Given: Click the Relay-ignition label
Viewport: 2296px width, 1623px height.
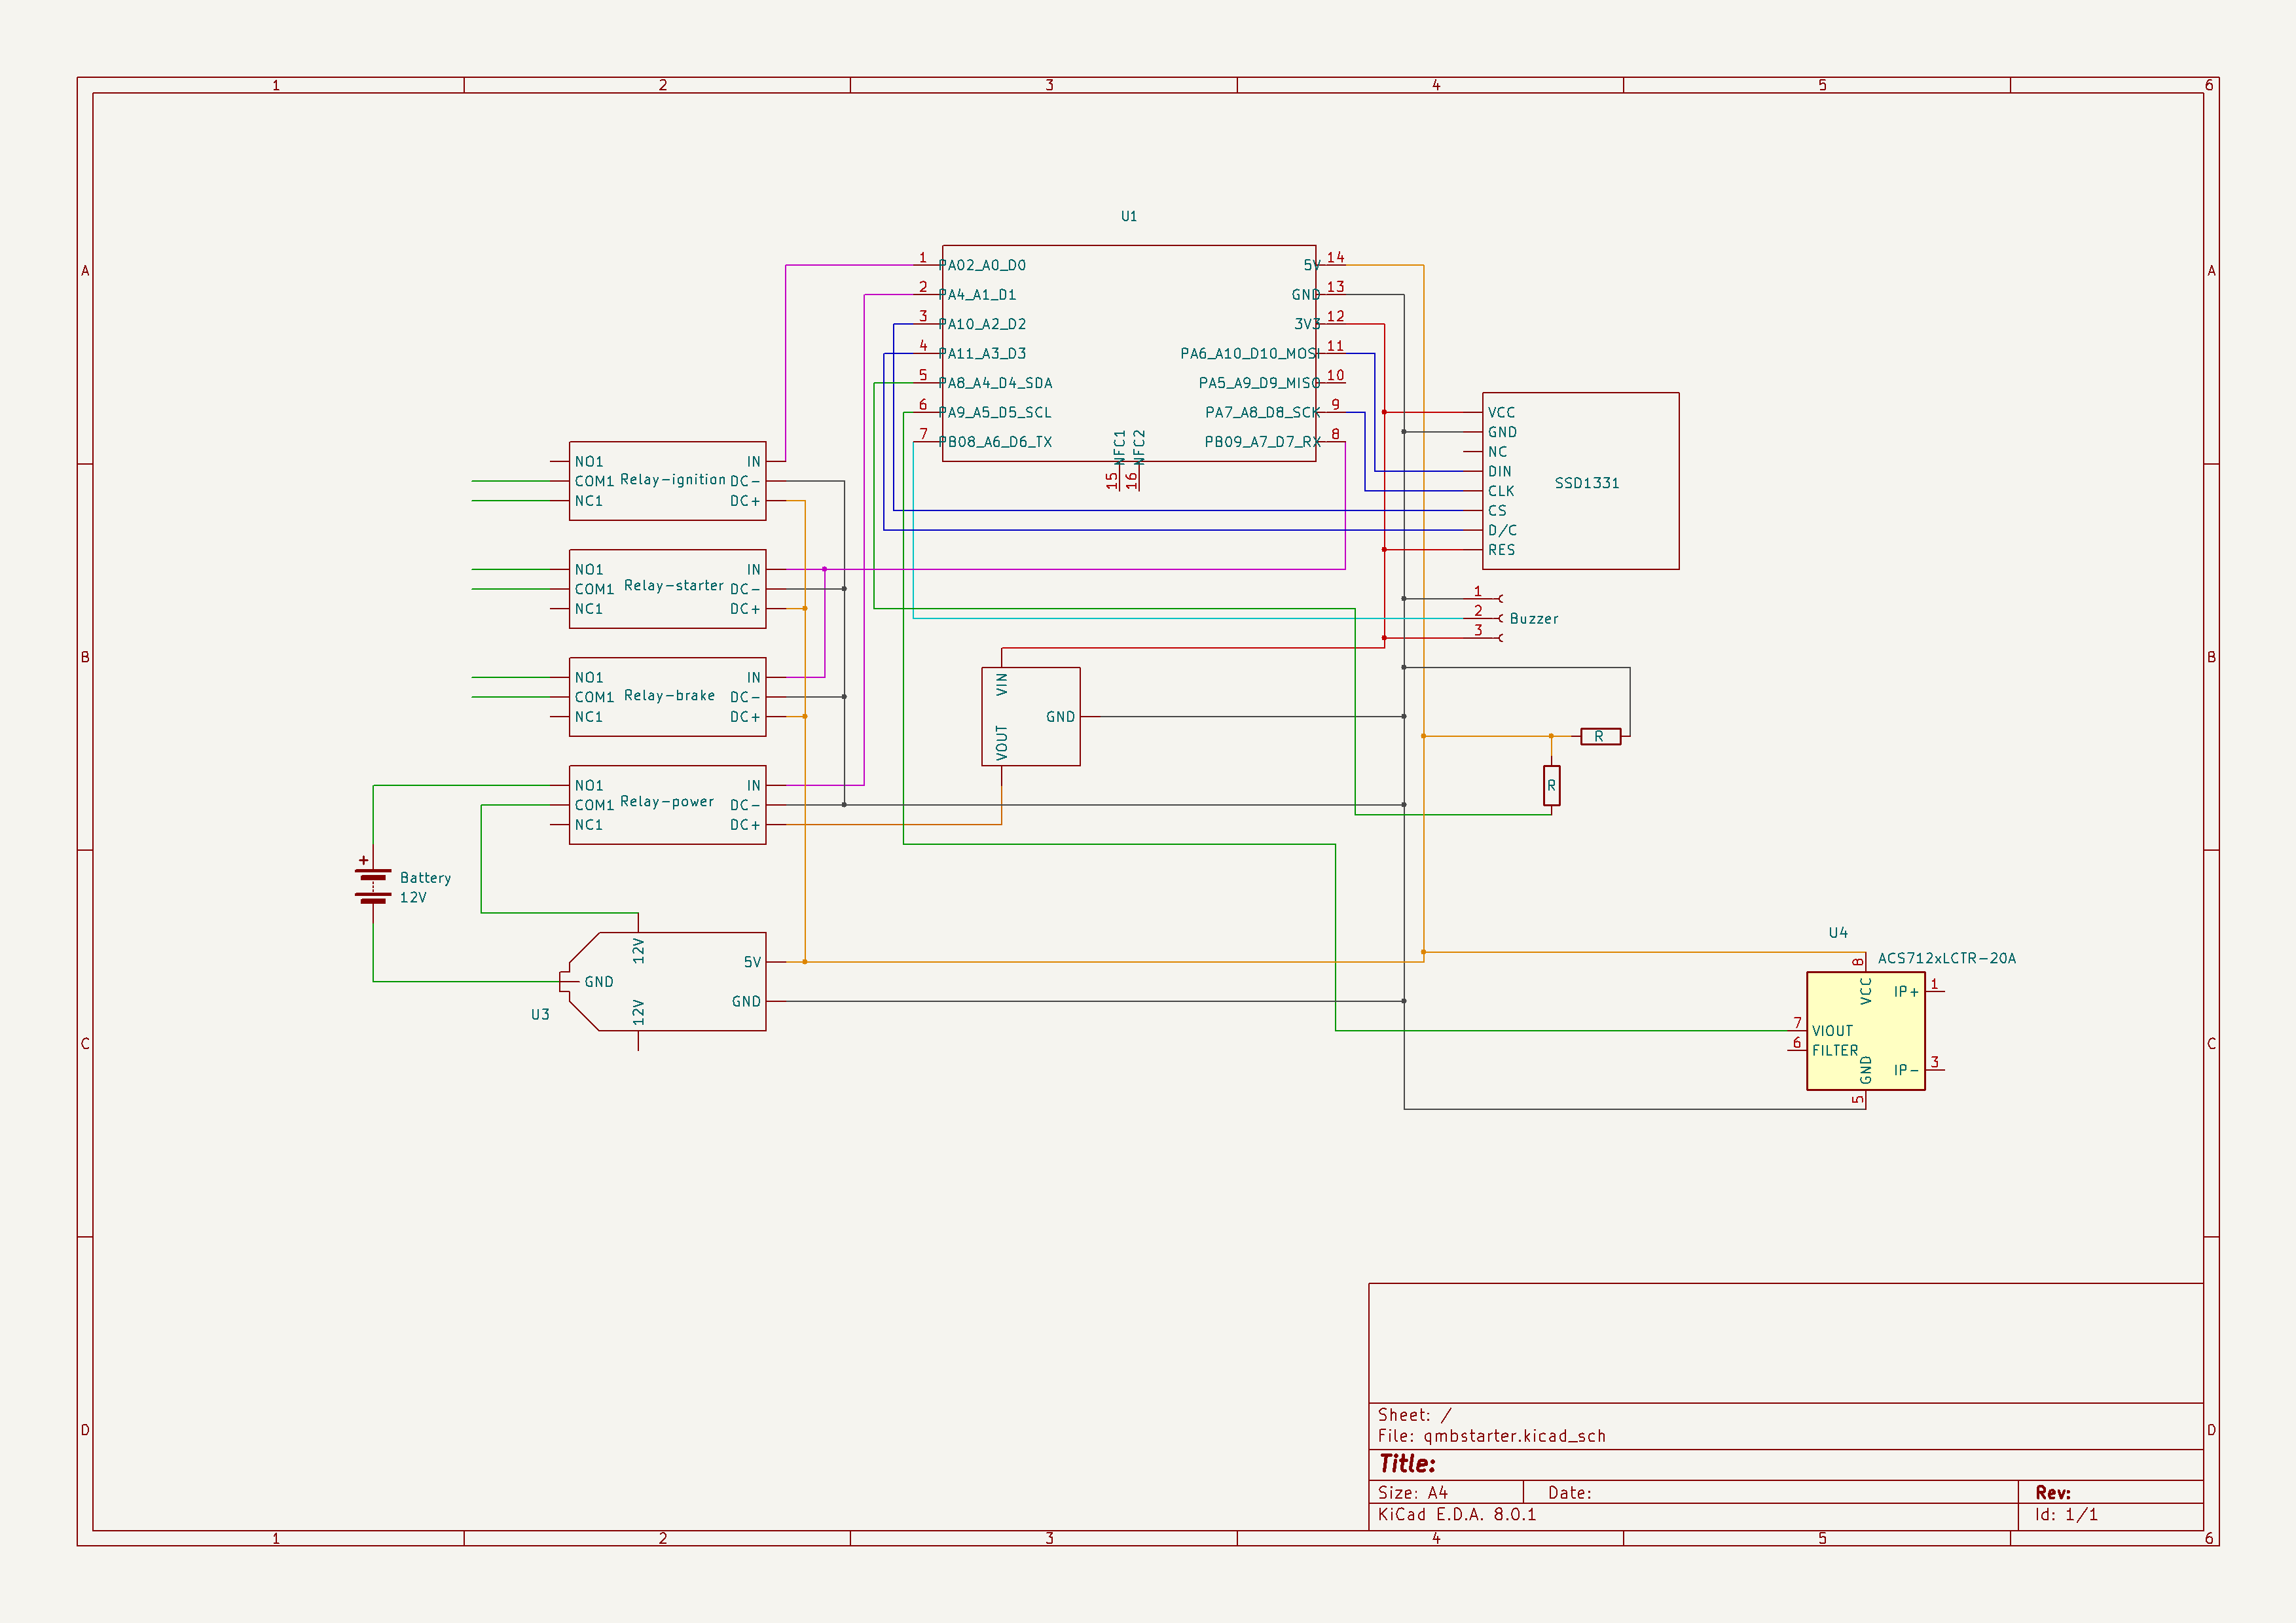Looking at the screenshot, I should (x=673, y=480).
